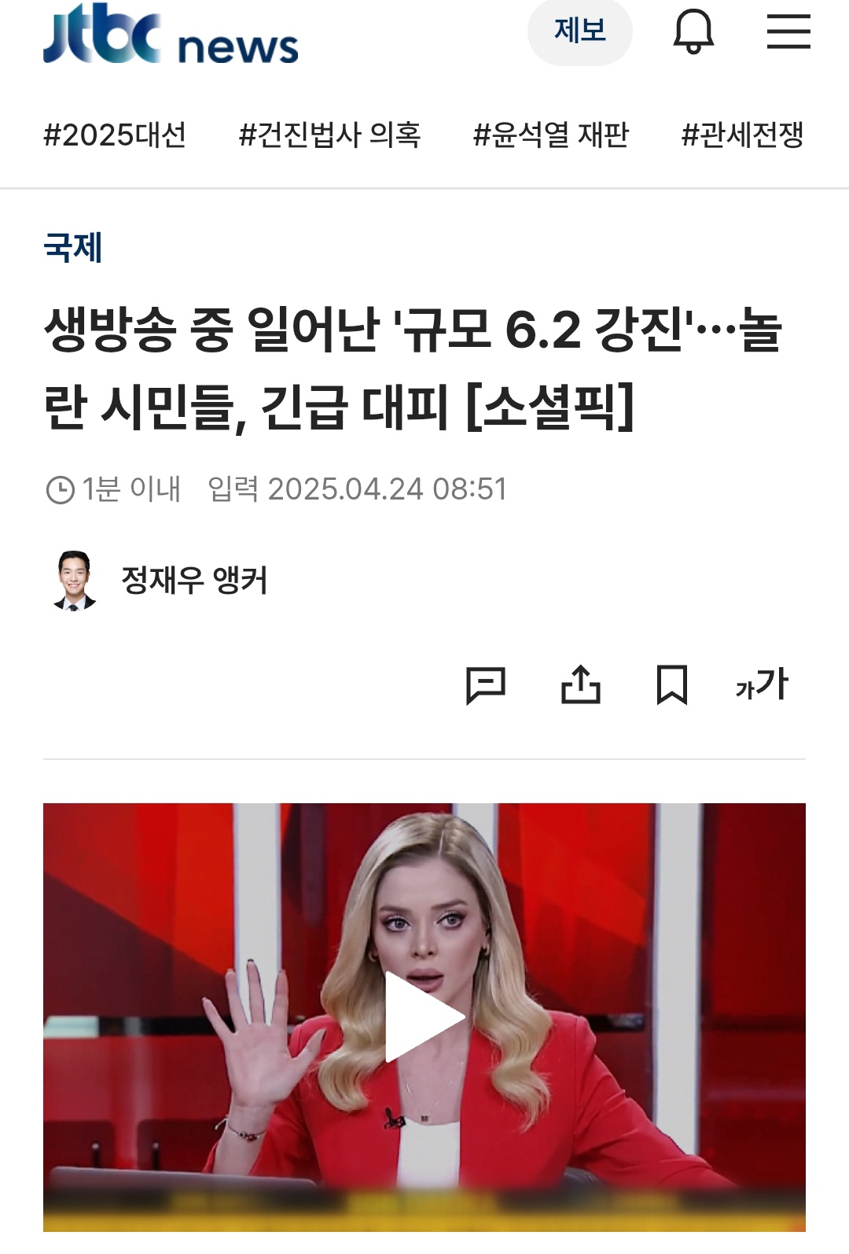The height and width of the screenshot is (1254, 849).
Task: Tap the share upload icon
Action: point(581,684)
